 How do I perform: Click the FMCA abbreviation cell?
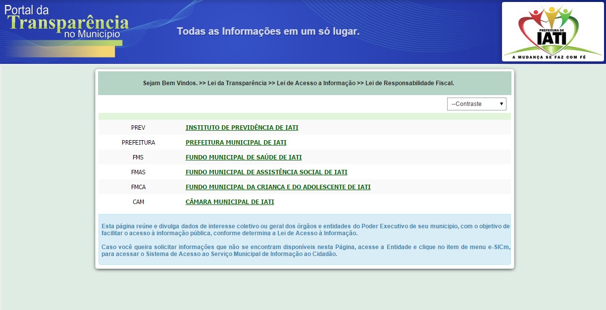coord(138,187)
